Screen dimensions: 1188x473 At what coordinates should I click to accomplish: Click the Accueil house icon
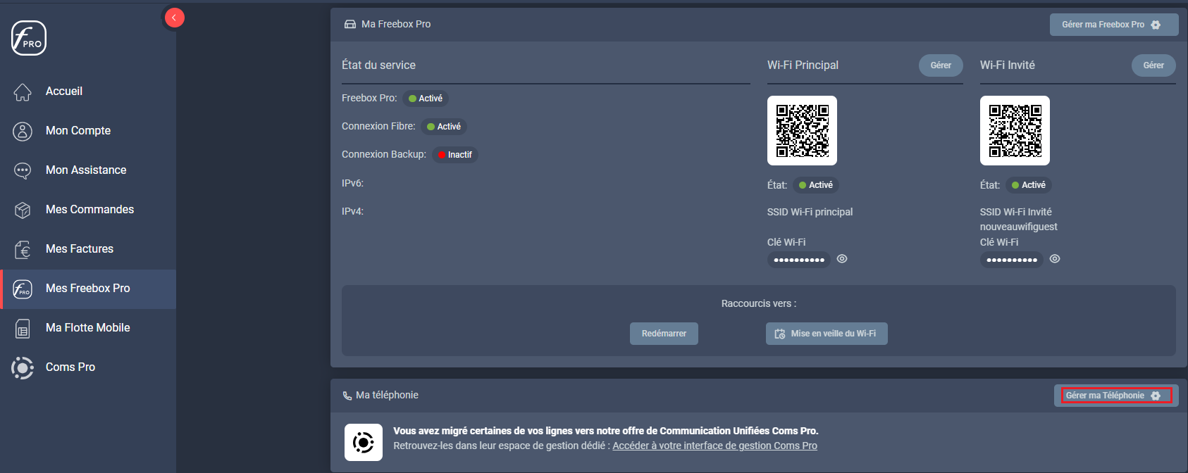coord(23,92)
